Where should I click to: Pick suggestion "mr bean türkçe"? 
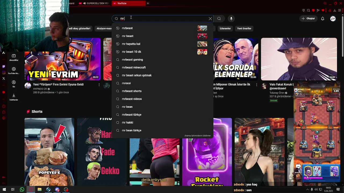[162, 130]
